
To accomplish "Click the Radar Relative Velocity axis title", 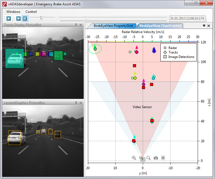I will click(x=143, y=32).
